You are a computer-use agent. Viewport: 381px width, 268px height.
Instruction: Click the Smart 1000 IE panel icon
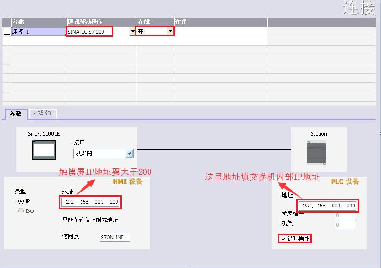tap(44, 151)
